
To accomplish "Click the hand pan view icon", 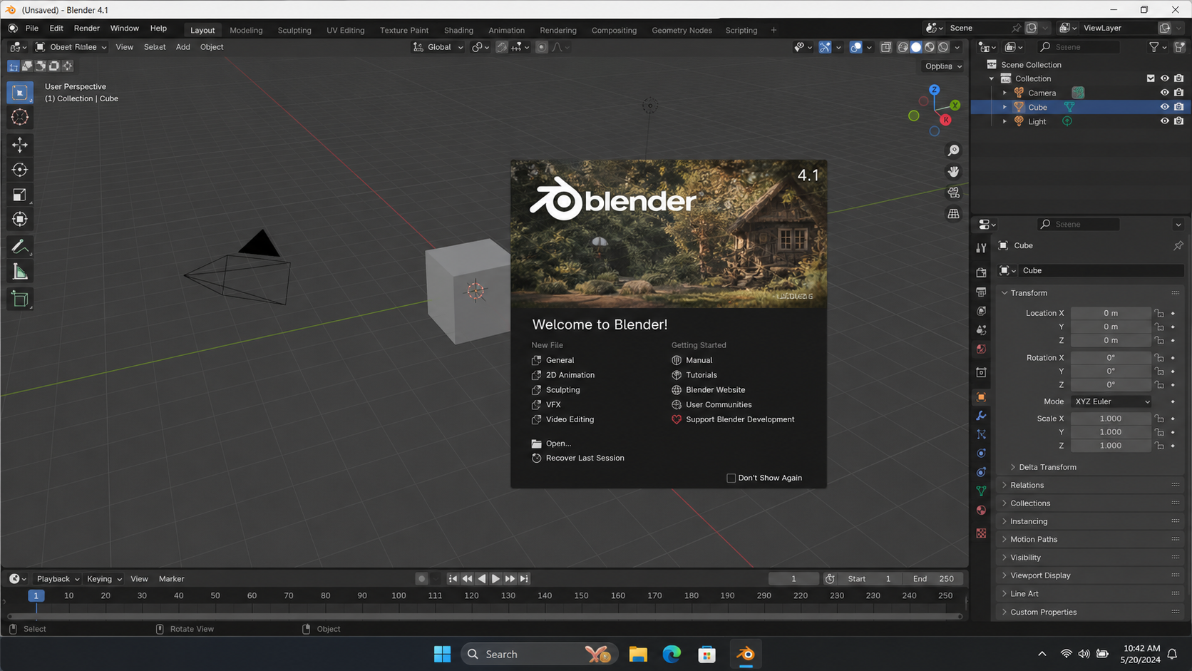I will pos(953,172).
